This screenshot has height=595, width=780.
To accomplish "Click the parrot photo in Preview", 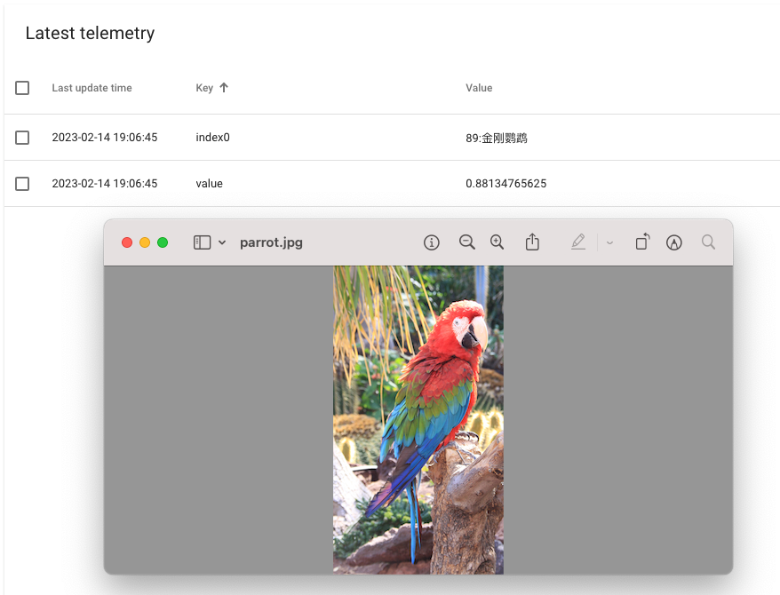I will coord(418,419).
